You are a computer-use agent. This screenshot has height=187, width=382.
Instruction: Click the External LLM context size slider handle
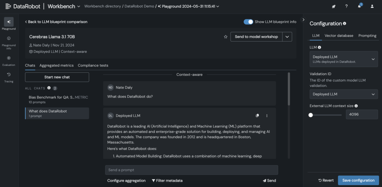click(311, 115)
